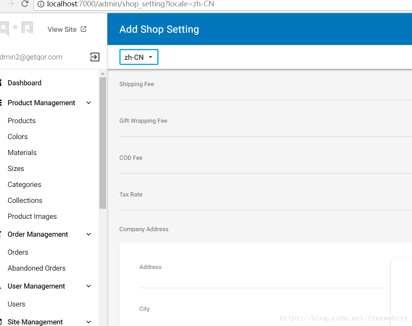Click the external-link icon next to View Site

point(83,29)
